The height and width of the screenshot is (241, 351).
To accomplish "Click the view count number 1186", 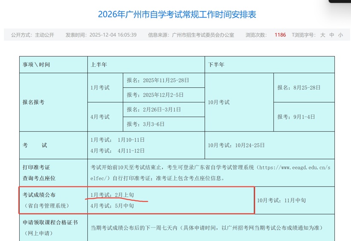I will point(280,35).
